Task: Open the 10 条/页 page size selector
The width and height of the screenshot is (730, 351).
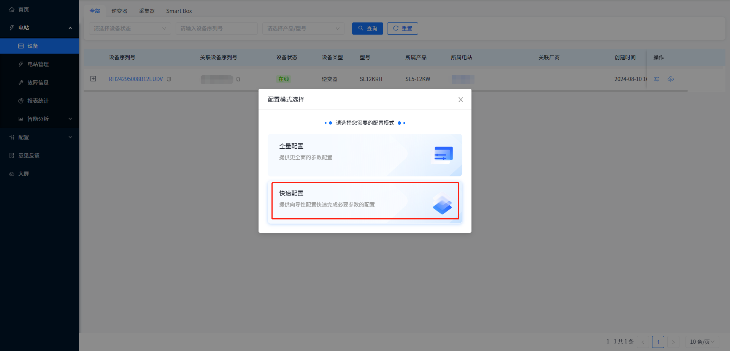Action: pyautogui.click(x=702, y=341)
